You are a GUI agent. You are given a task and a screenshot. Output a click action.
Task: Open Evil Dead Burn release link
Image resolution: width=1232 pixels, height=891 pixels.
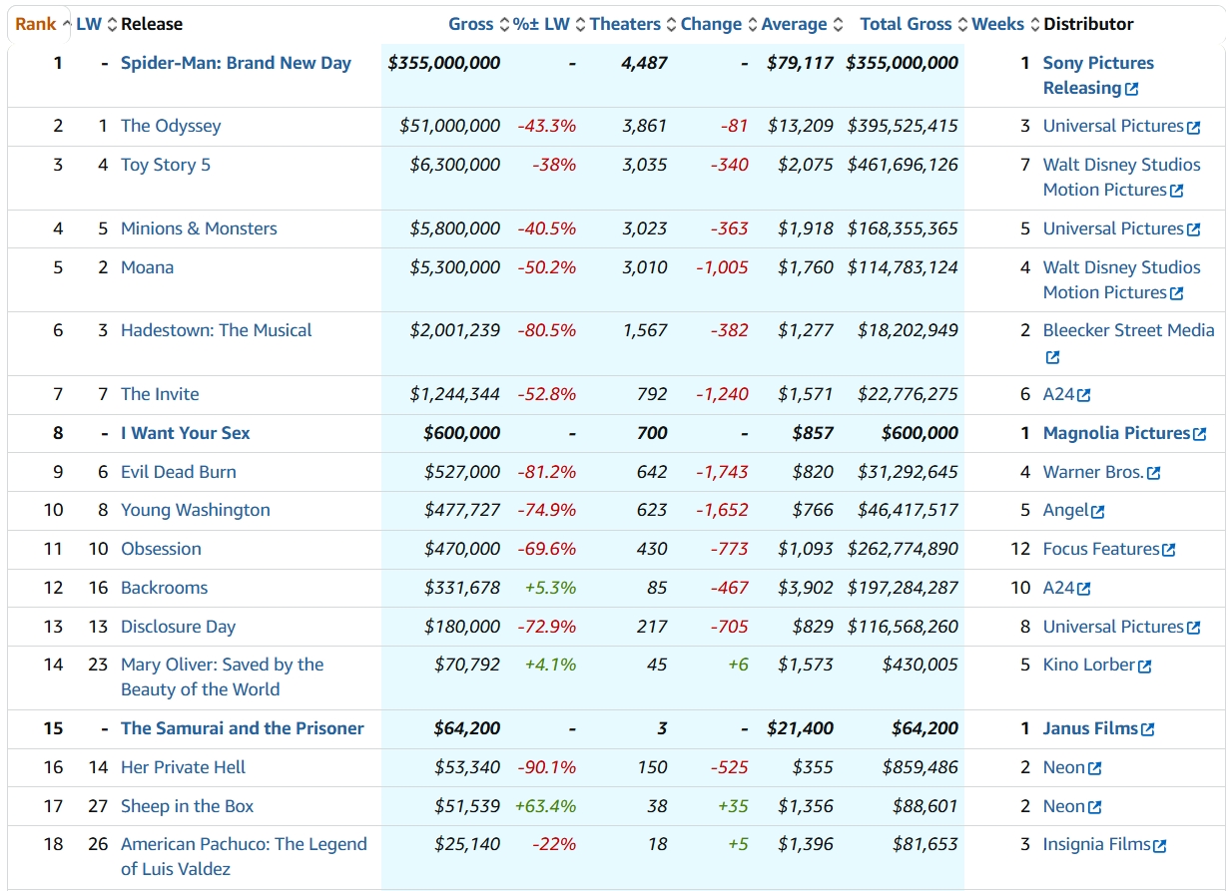coord(179,472)
